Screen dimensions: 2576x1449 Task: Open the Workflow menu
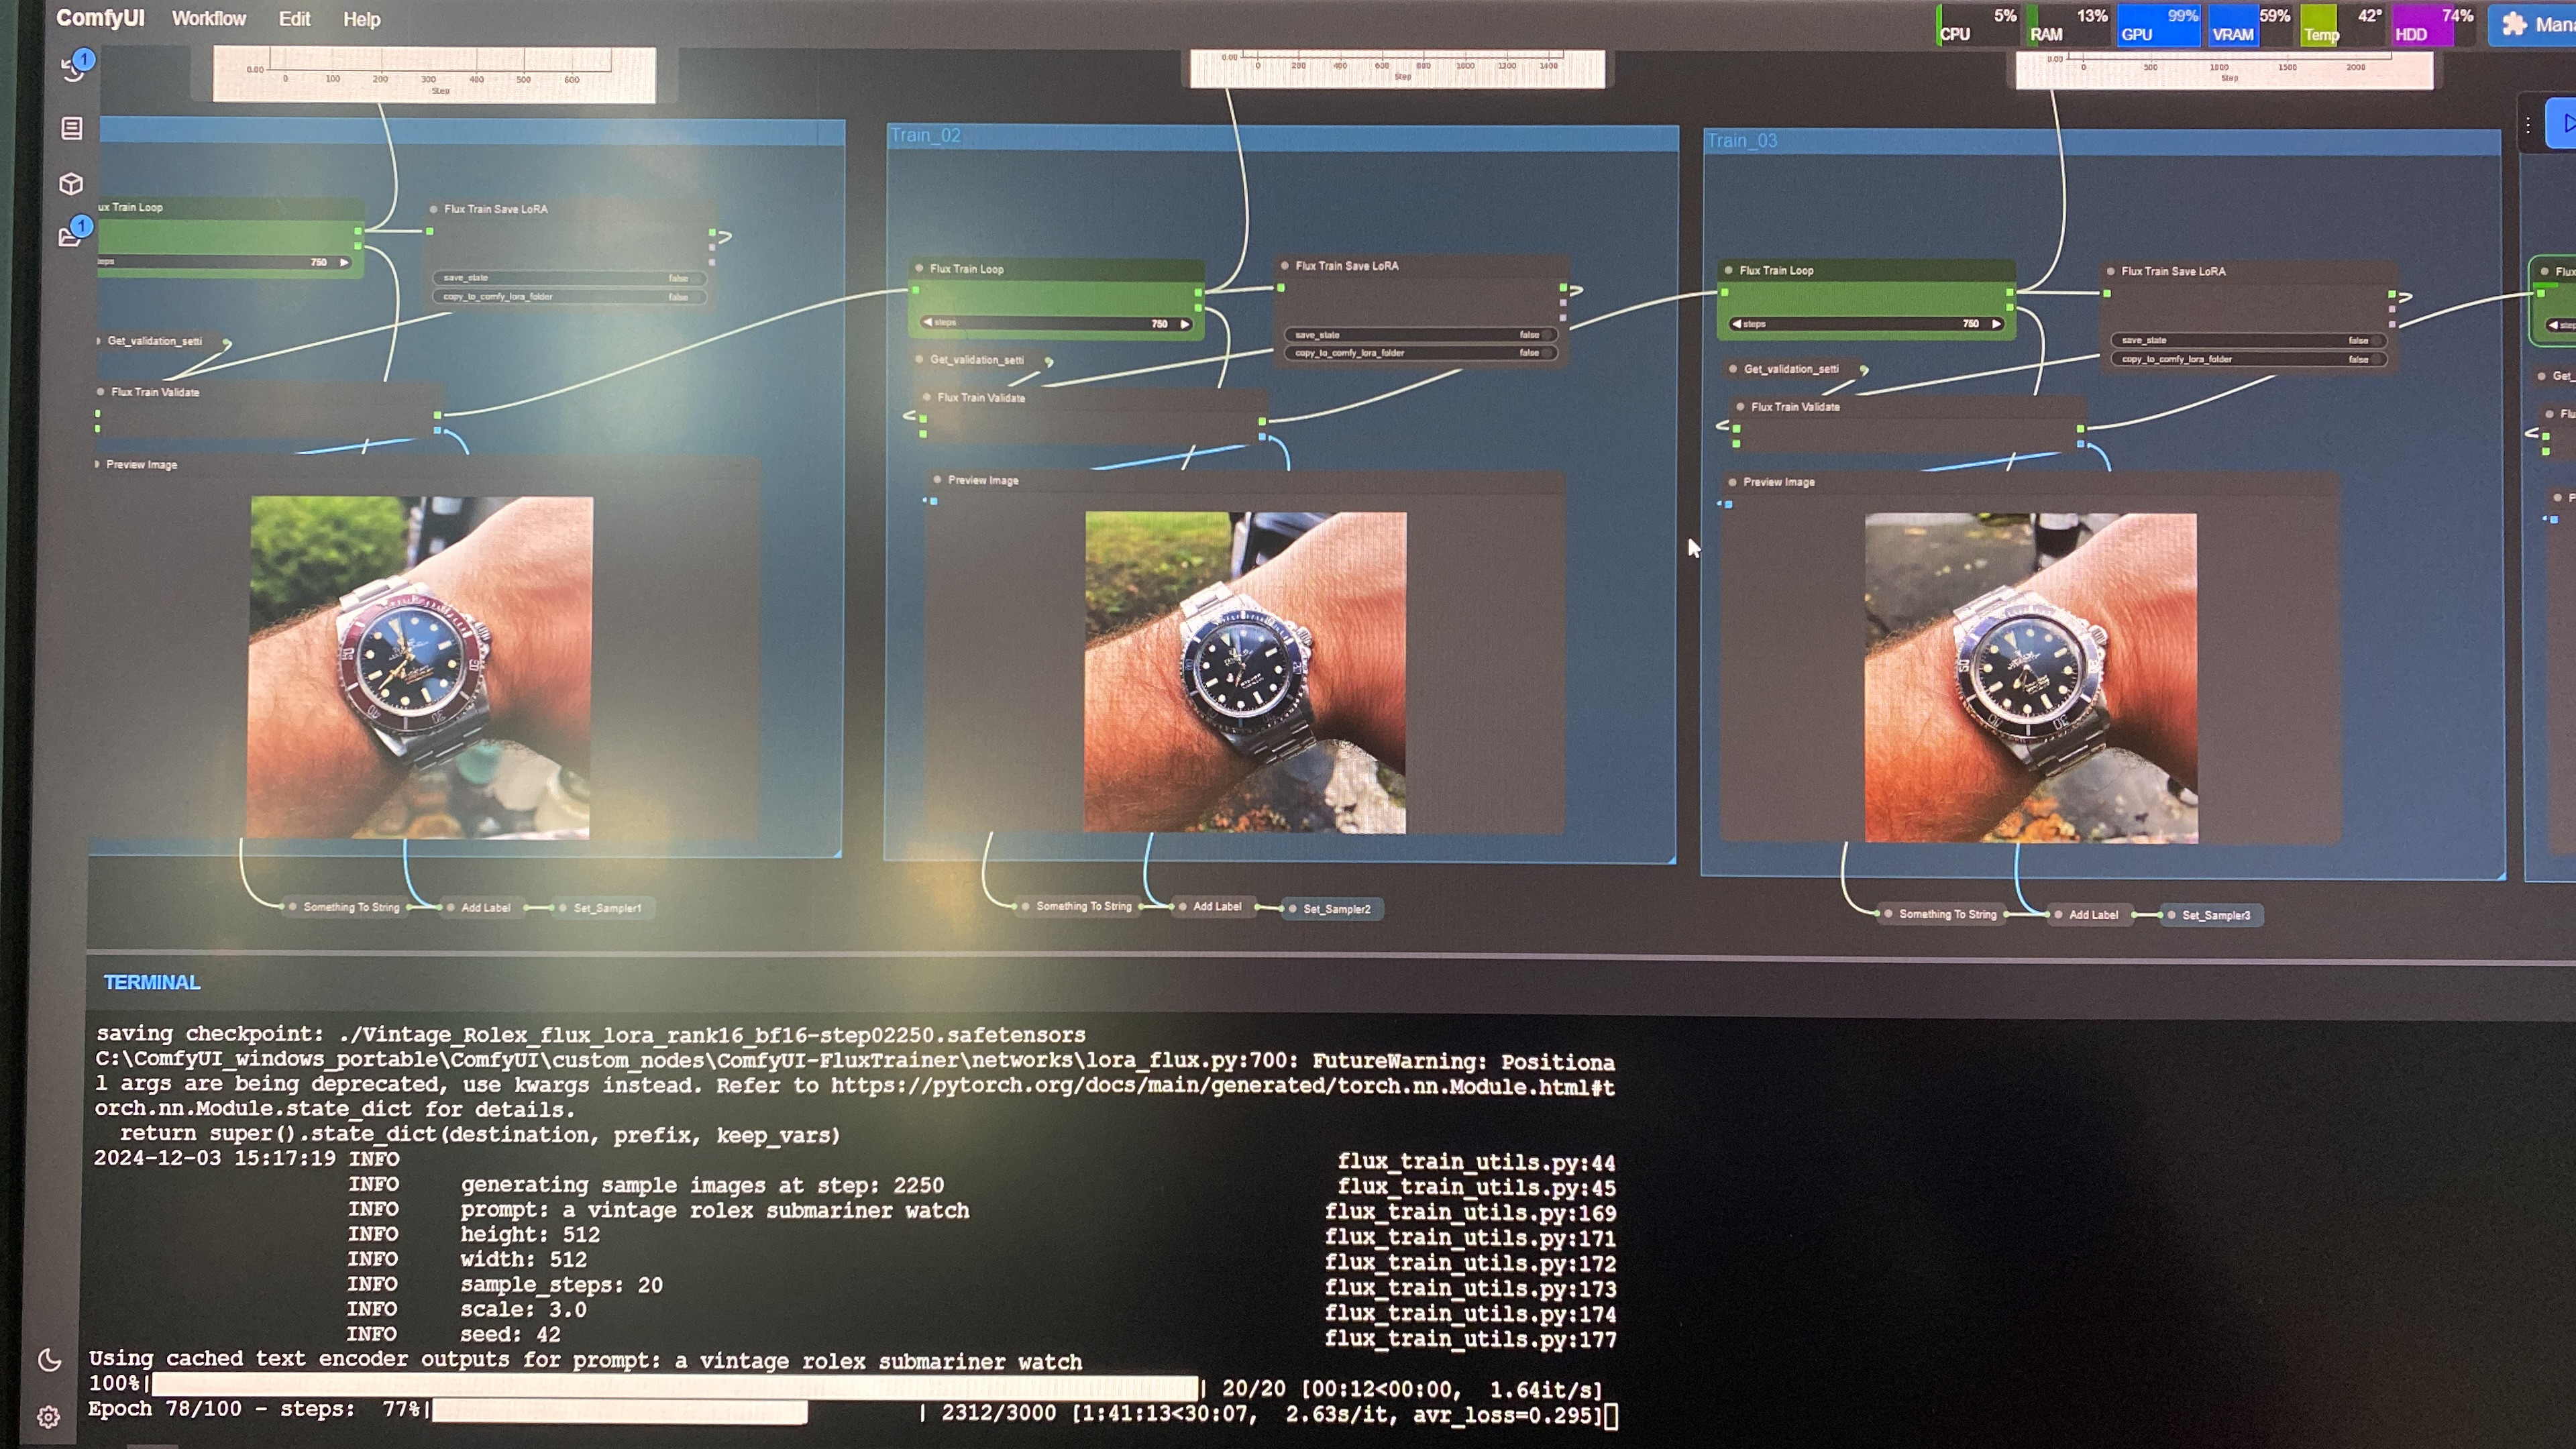point(208,19)
